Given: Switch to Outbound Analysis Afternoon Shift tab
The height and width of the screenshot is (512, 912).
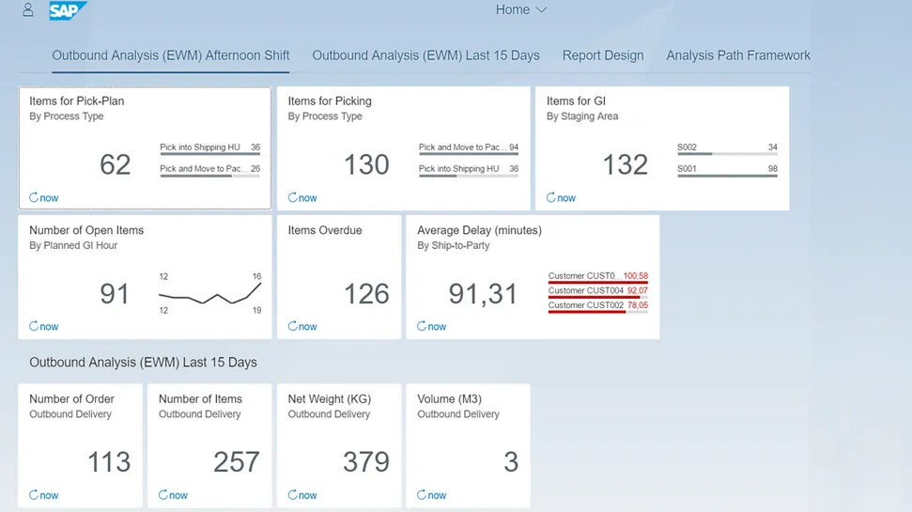Looking at the screenshot, I should (170, 55).
